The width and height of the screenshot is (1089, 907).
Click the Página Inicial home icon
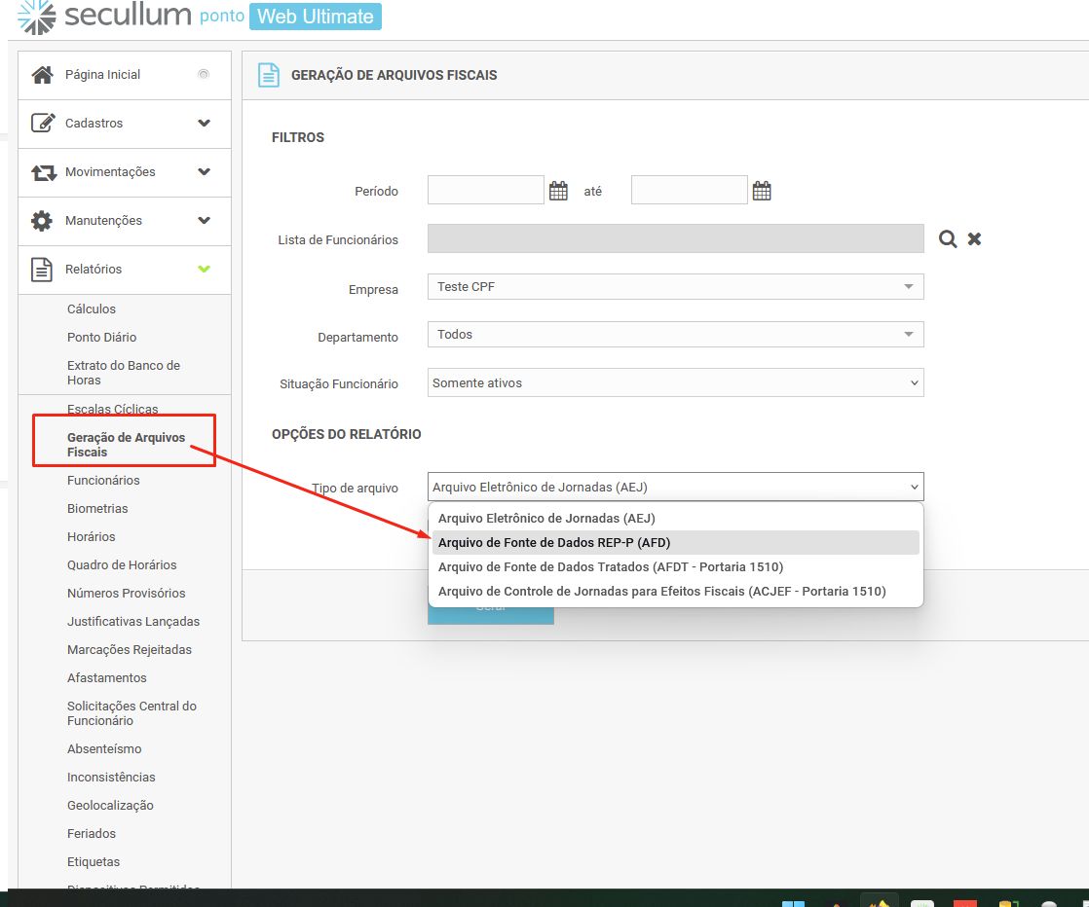(x=42, y=75)
